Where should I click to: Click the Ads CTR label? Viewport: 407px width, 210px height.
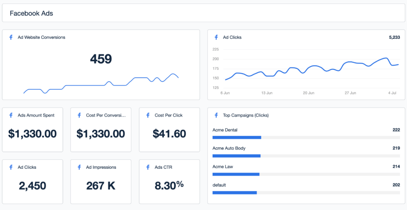tap(163, 167)
